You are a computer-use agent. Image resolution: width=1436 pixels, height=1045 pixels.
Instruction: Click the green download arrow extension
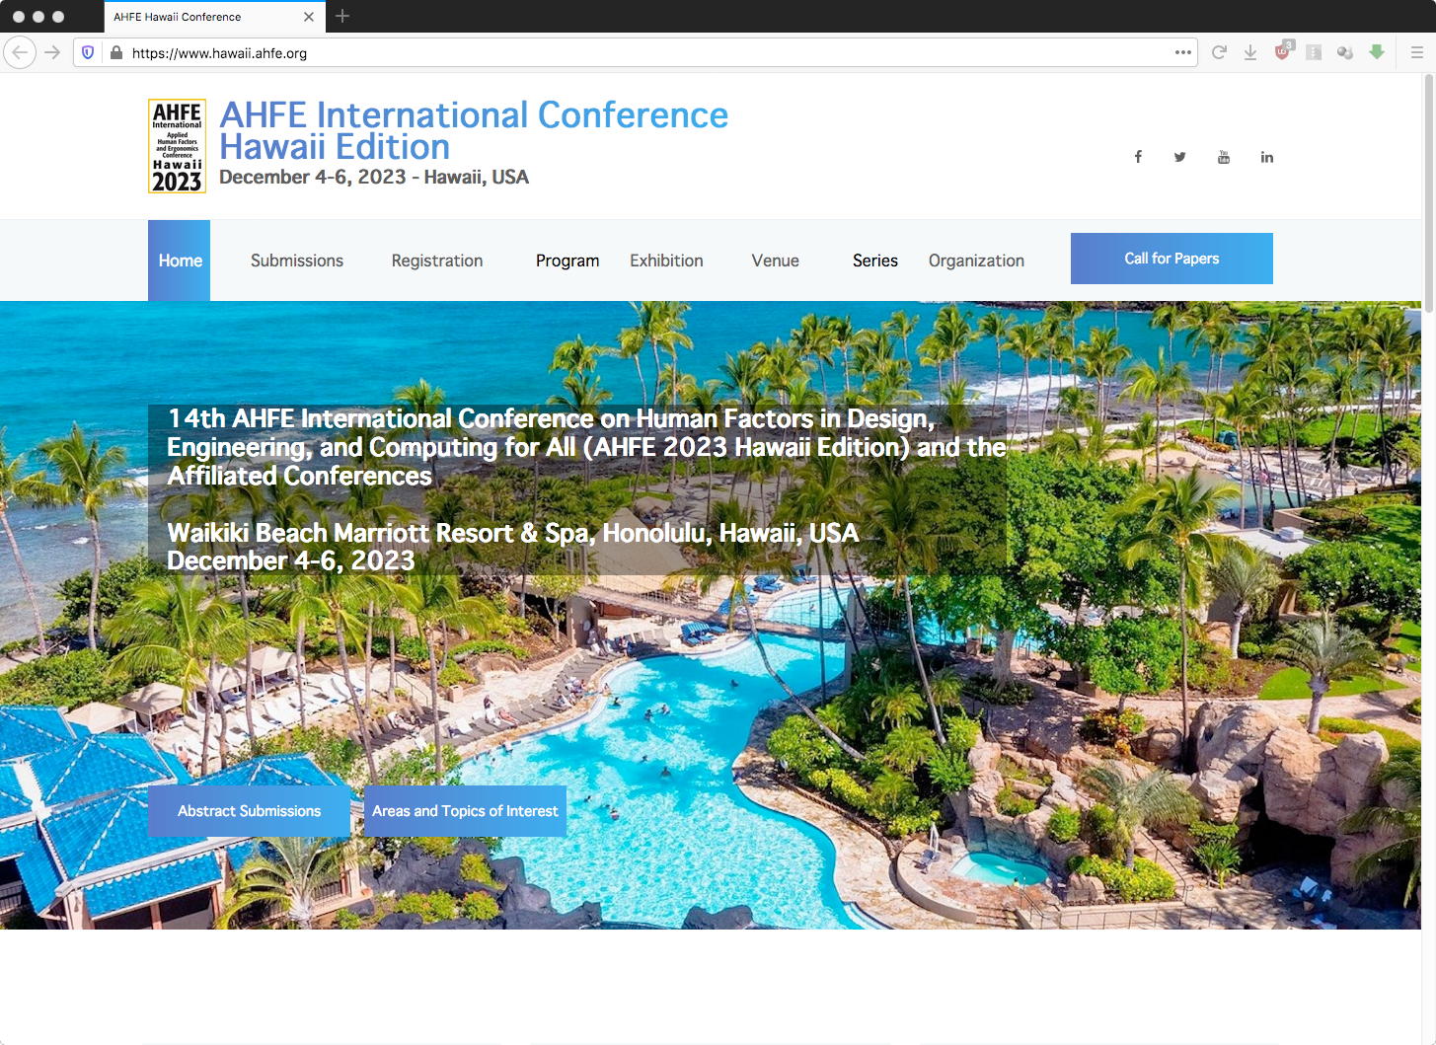(1377, 52)
